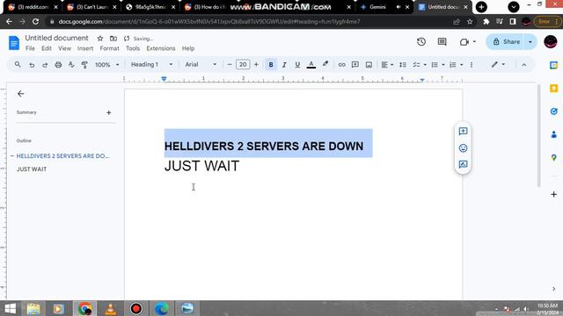
Task: Add comment from the side bubble
Action: click(x=463, y=131)
